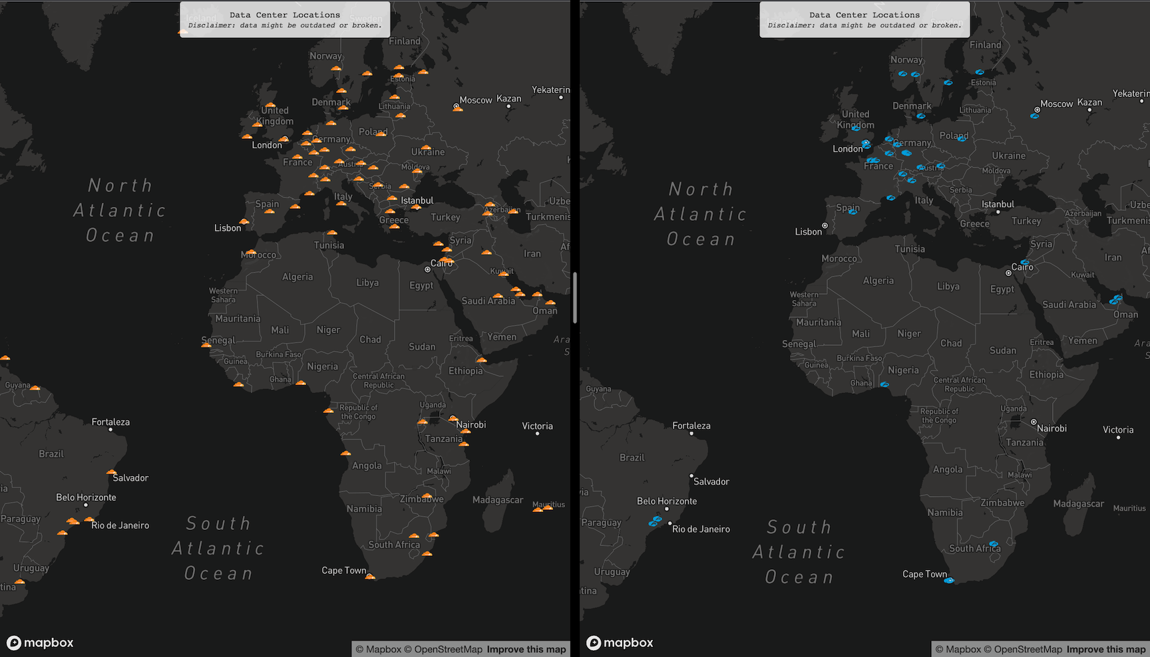This screenshot has width=1150, height=657.
Task: Click the blue marker above Estonia
Action: [x=980, y=72]
